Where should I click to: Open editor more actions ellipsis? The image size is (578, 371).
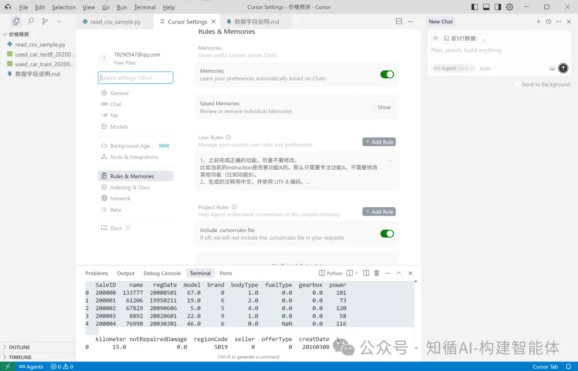click(x=410, y=21)
